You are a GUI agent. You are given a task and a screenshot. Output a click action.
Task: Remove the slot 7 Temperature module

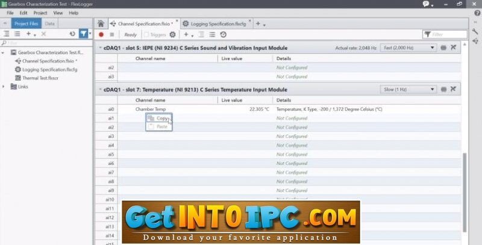click(454, 89)
